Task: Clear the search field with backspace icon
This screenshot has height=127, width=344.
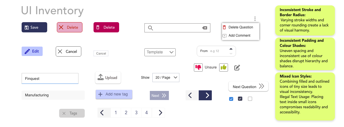Action: coord(204,28)
